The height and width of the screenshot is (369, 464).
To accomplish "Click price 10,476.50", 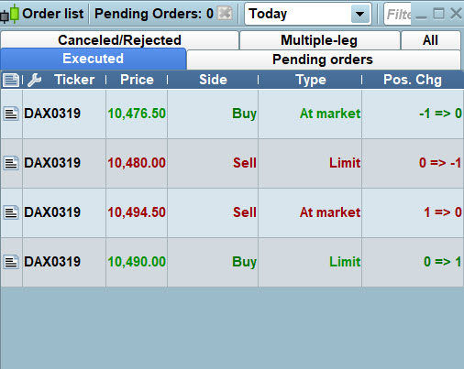I will (137, 114).
